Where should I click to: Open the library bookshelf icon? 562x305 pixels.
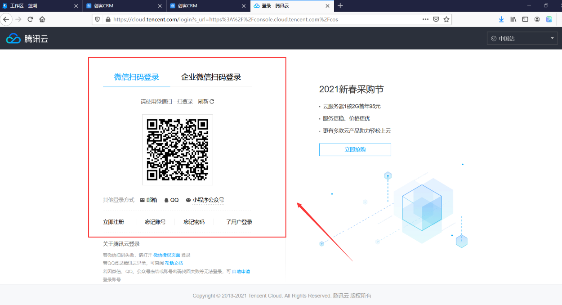pos(513,19)
